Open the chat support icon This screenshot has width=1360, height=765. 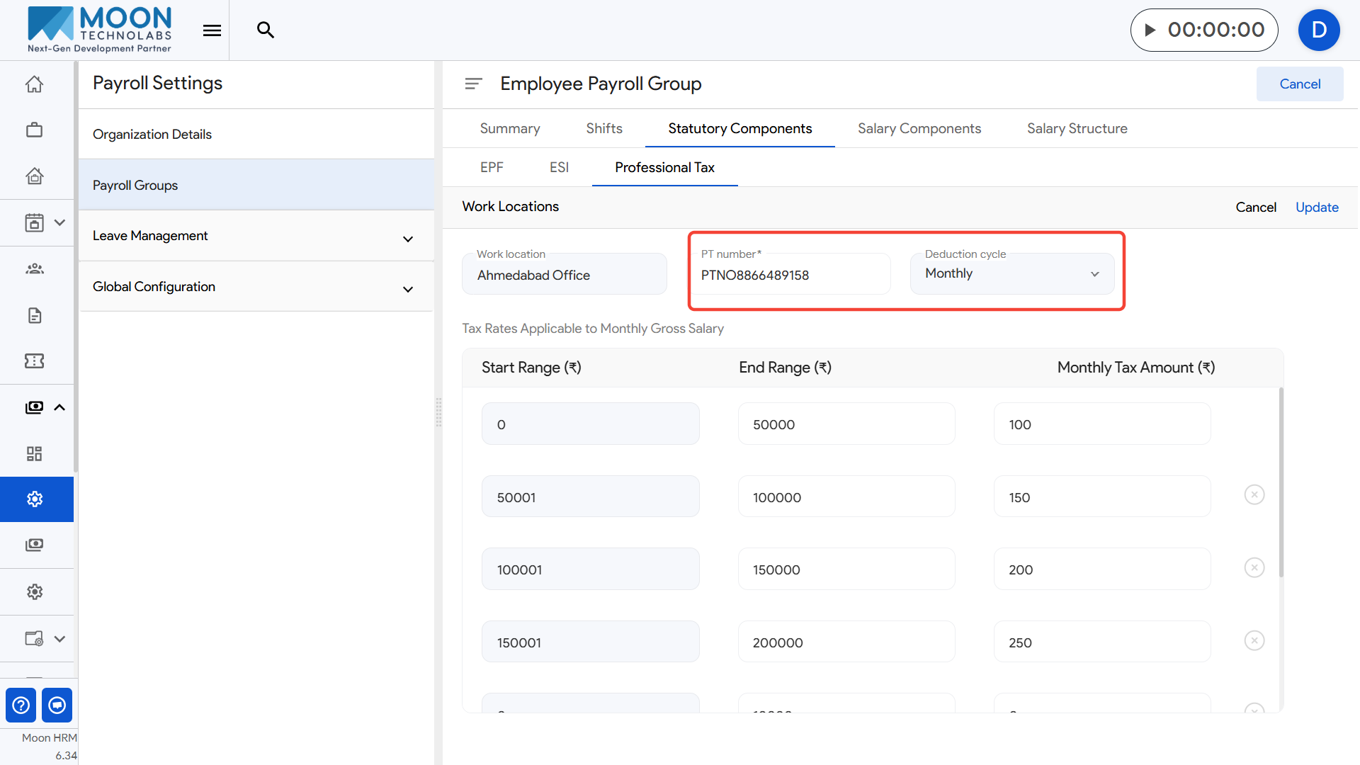(57, 705)
